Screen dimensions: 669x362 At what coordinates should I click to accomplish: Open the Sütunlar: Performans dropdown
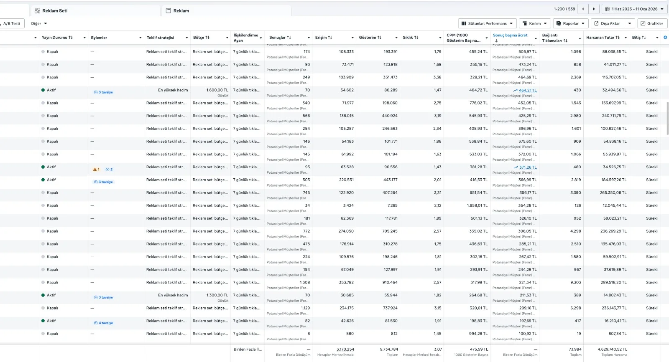[x=487, y=23]
